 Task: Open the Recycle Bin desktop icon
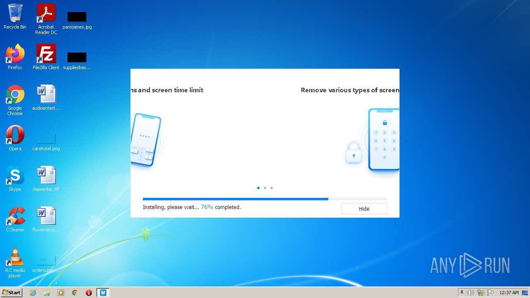click(x=15, y=17)
